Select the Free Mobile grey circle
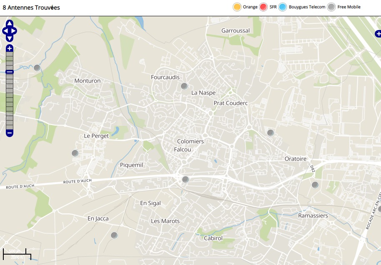This screenshot has height=265, width=381. pyautogui.click(x=331, y=7)
